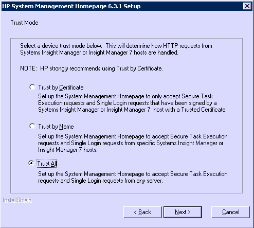Click the Trust by Name description paragraph
This screenshot has width=254, height=228.
[x=133, y=143]
